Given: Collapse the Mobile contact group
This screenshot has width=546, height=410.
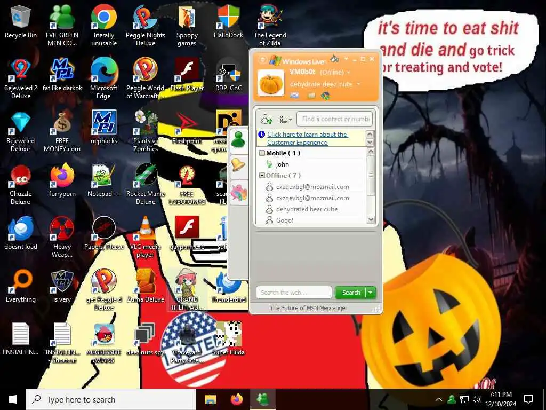Looking at the screenshot, I should click(262, 153).
